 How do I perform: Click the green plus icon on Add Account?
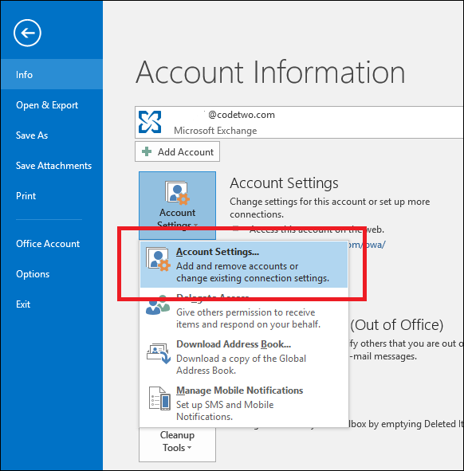[x=147, y=151]
